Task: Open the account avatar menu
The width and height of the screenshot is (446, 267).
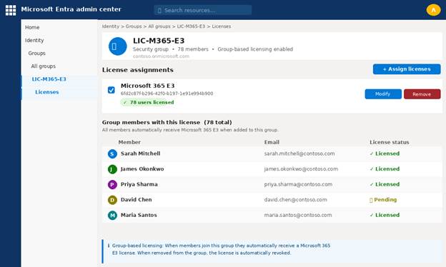Action: click(433, 10)
